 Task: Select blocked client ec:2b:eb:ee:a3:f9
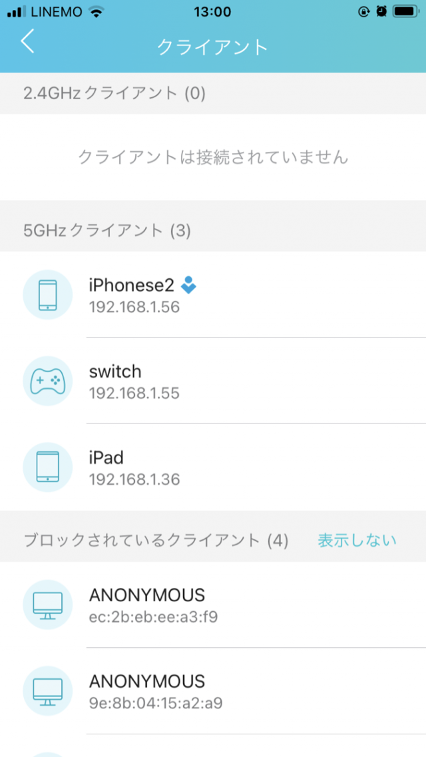pos(253,605)
